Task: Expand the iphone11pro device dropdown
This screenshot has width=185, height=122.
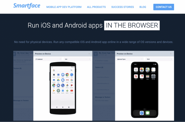Action: [x=130, y=59]
